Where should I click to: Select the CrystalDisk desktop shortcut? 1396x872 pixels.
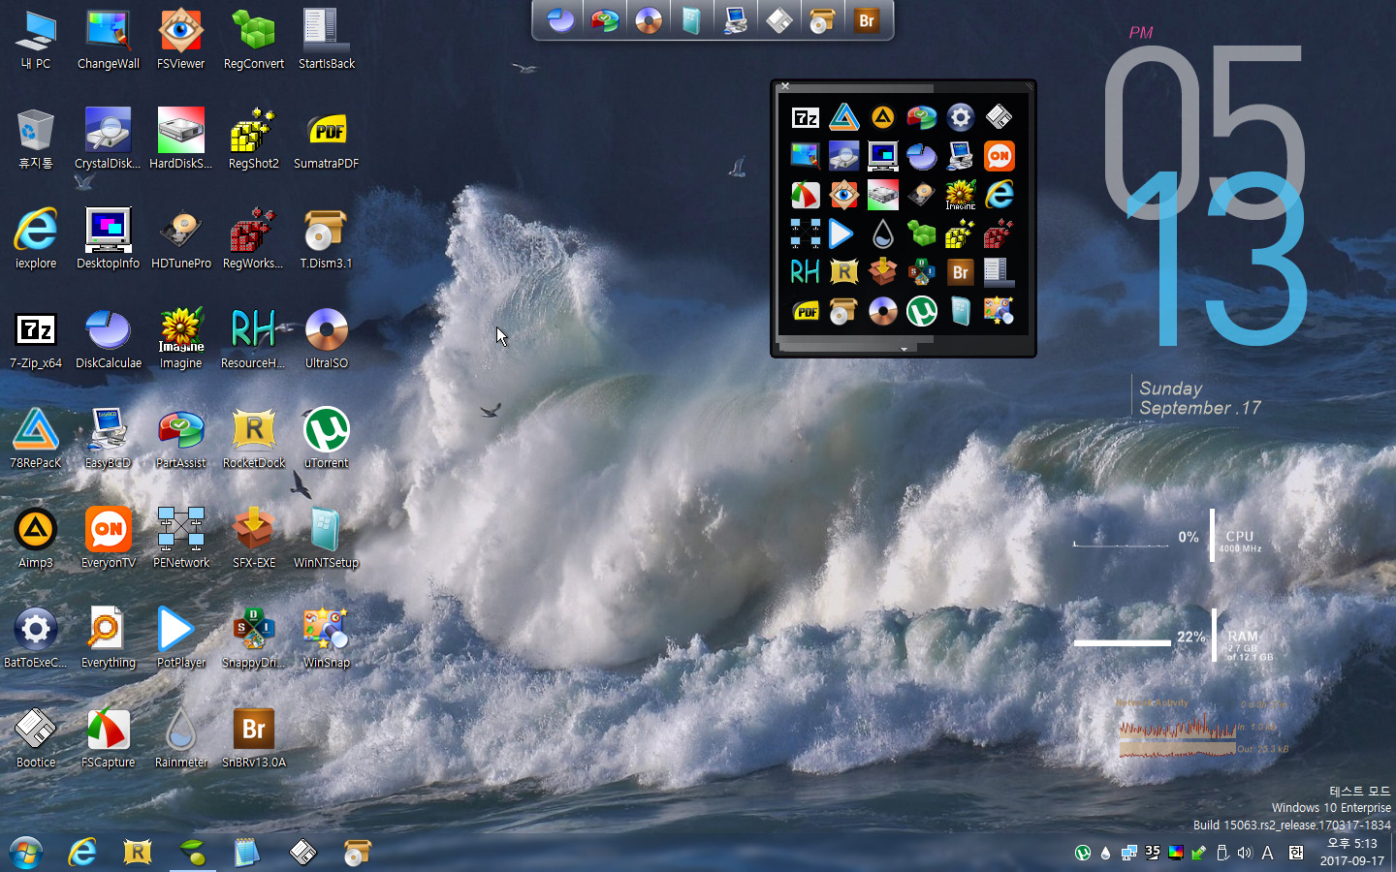[109, 140]
